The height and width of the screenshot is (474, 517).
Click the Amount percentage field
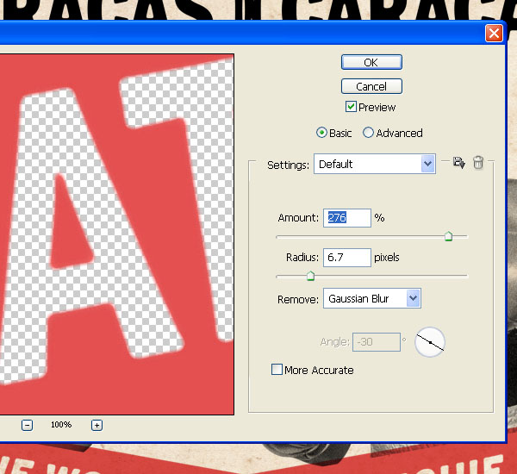(347, 218)
